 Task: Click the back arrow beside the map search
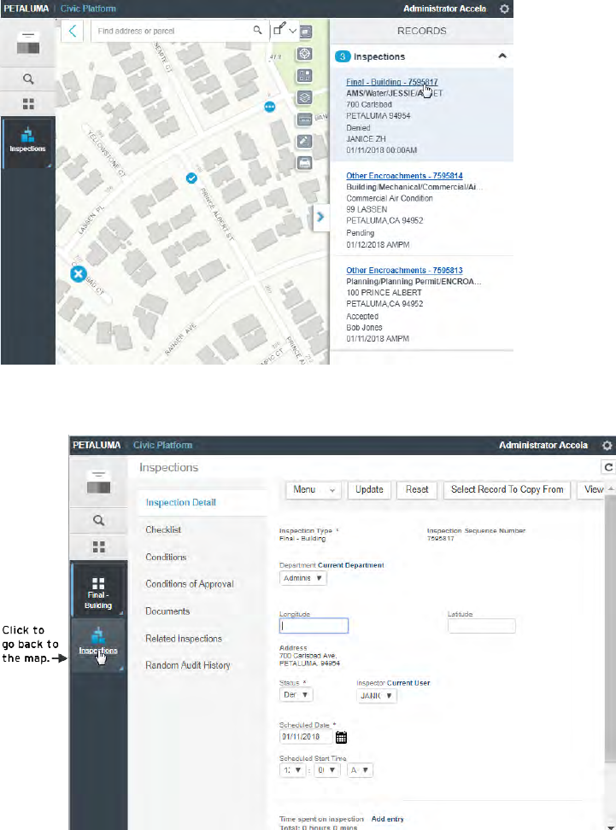(73, 31)
